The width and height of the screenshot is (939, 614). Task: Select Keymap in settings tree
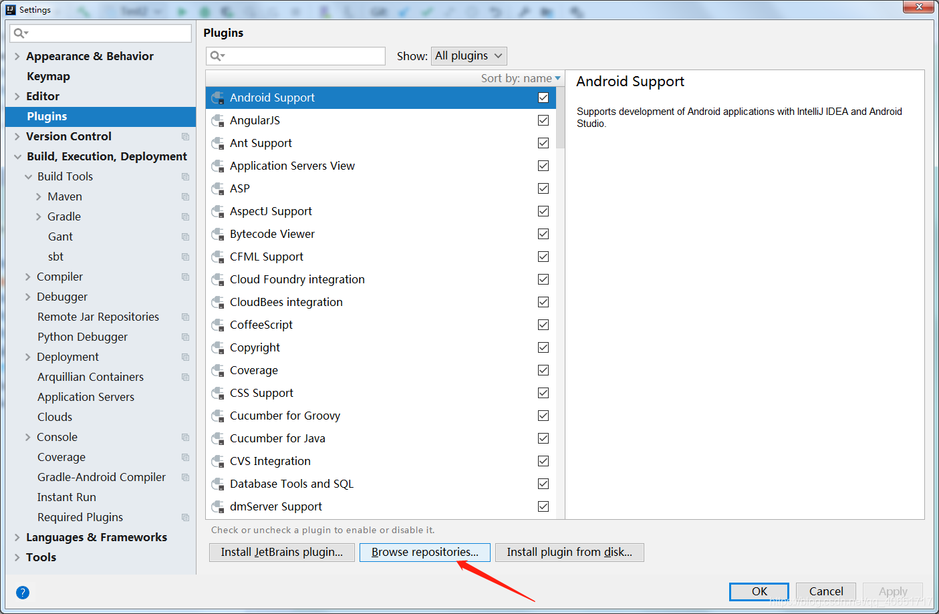point(48,76)
